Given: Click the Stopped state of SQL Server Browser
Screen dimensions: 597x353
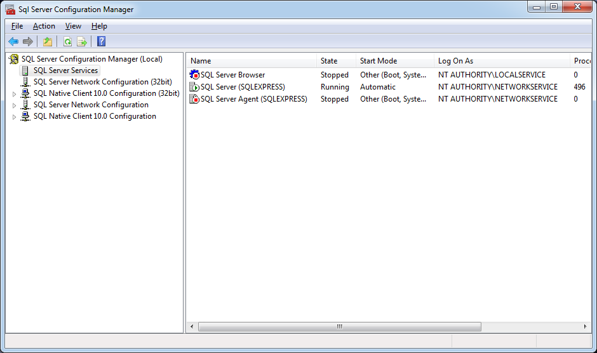Looking at the screenshot, I should point(334,75).
